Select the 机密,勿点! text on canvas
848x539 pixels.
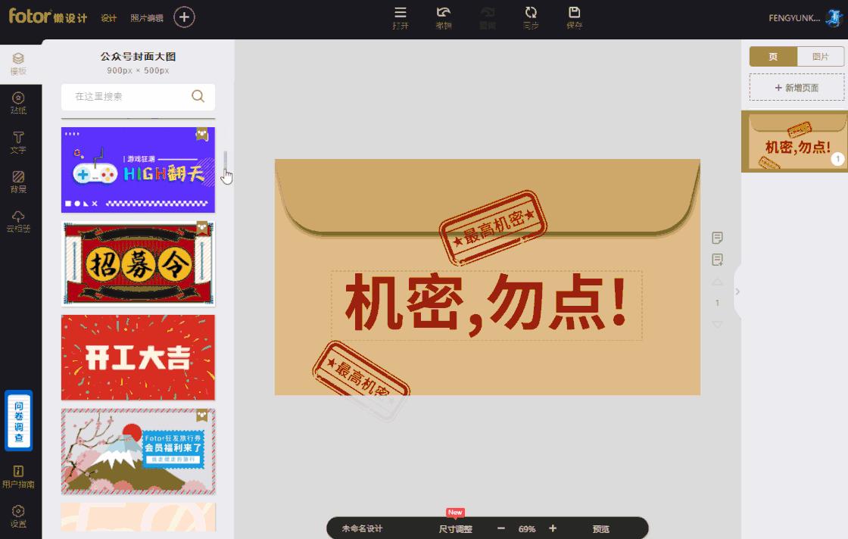(x=486, y=305)
